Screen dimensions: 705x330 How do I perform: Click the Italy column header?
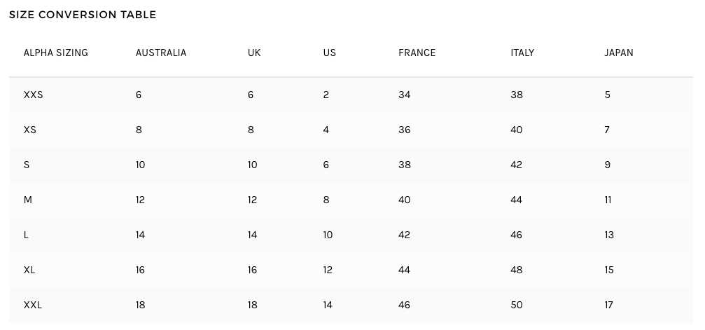522,53
